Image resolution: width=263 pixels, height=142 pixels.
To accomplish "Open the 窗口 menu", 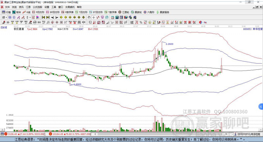I will pos(61,7).
